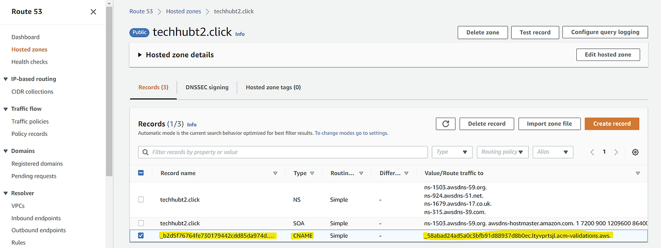
Task: Switch to Hosted zone tags tab
Action: tap(273, 87)
